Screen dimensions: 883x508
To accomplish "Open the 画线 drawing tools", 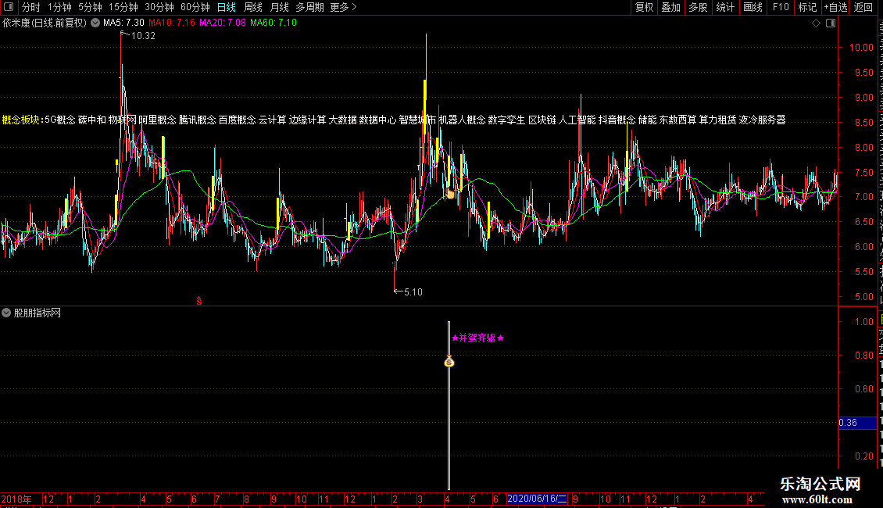I will point(753,7).
